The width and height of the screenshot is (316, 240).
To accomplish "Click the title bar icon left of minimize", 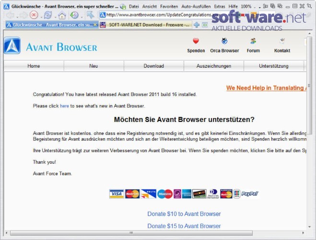I will [x=280, y=6].
